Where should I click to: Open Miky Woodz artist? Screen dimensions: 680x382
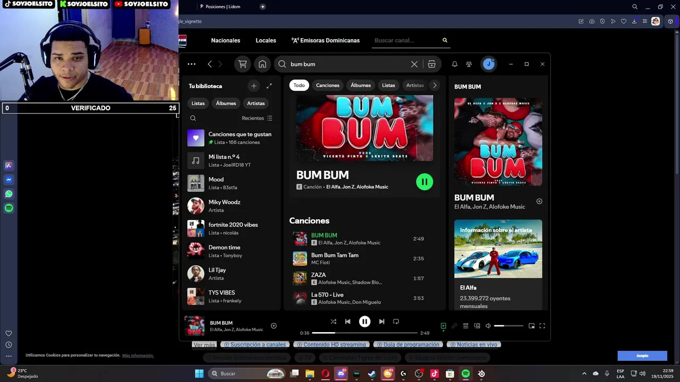(x=232, y=206)
